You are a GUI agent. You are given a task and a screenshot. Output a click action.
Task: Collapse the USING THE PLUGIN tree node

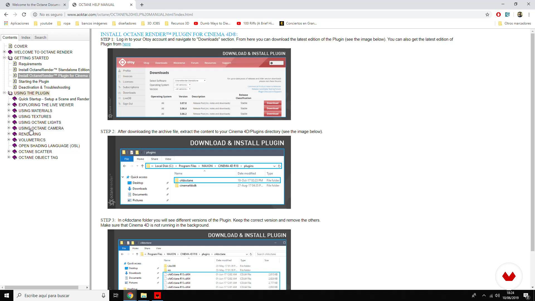[4, 93]
